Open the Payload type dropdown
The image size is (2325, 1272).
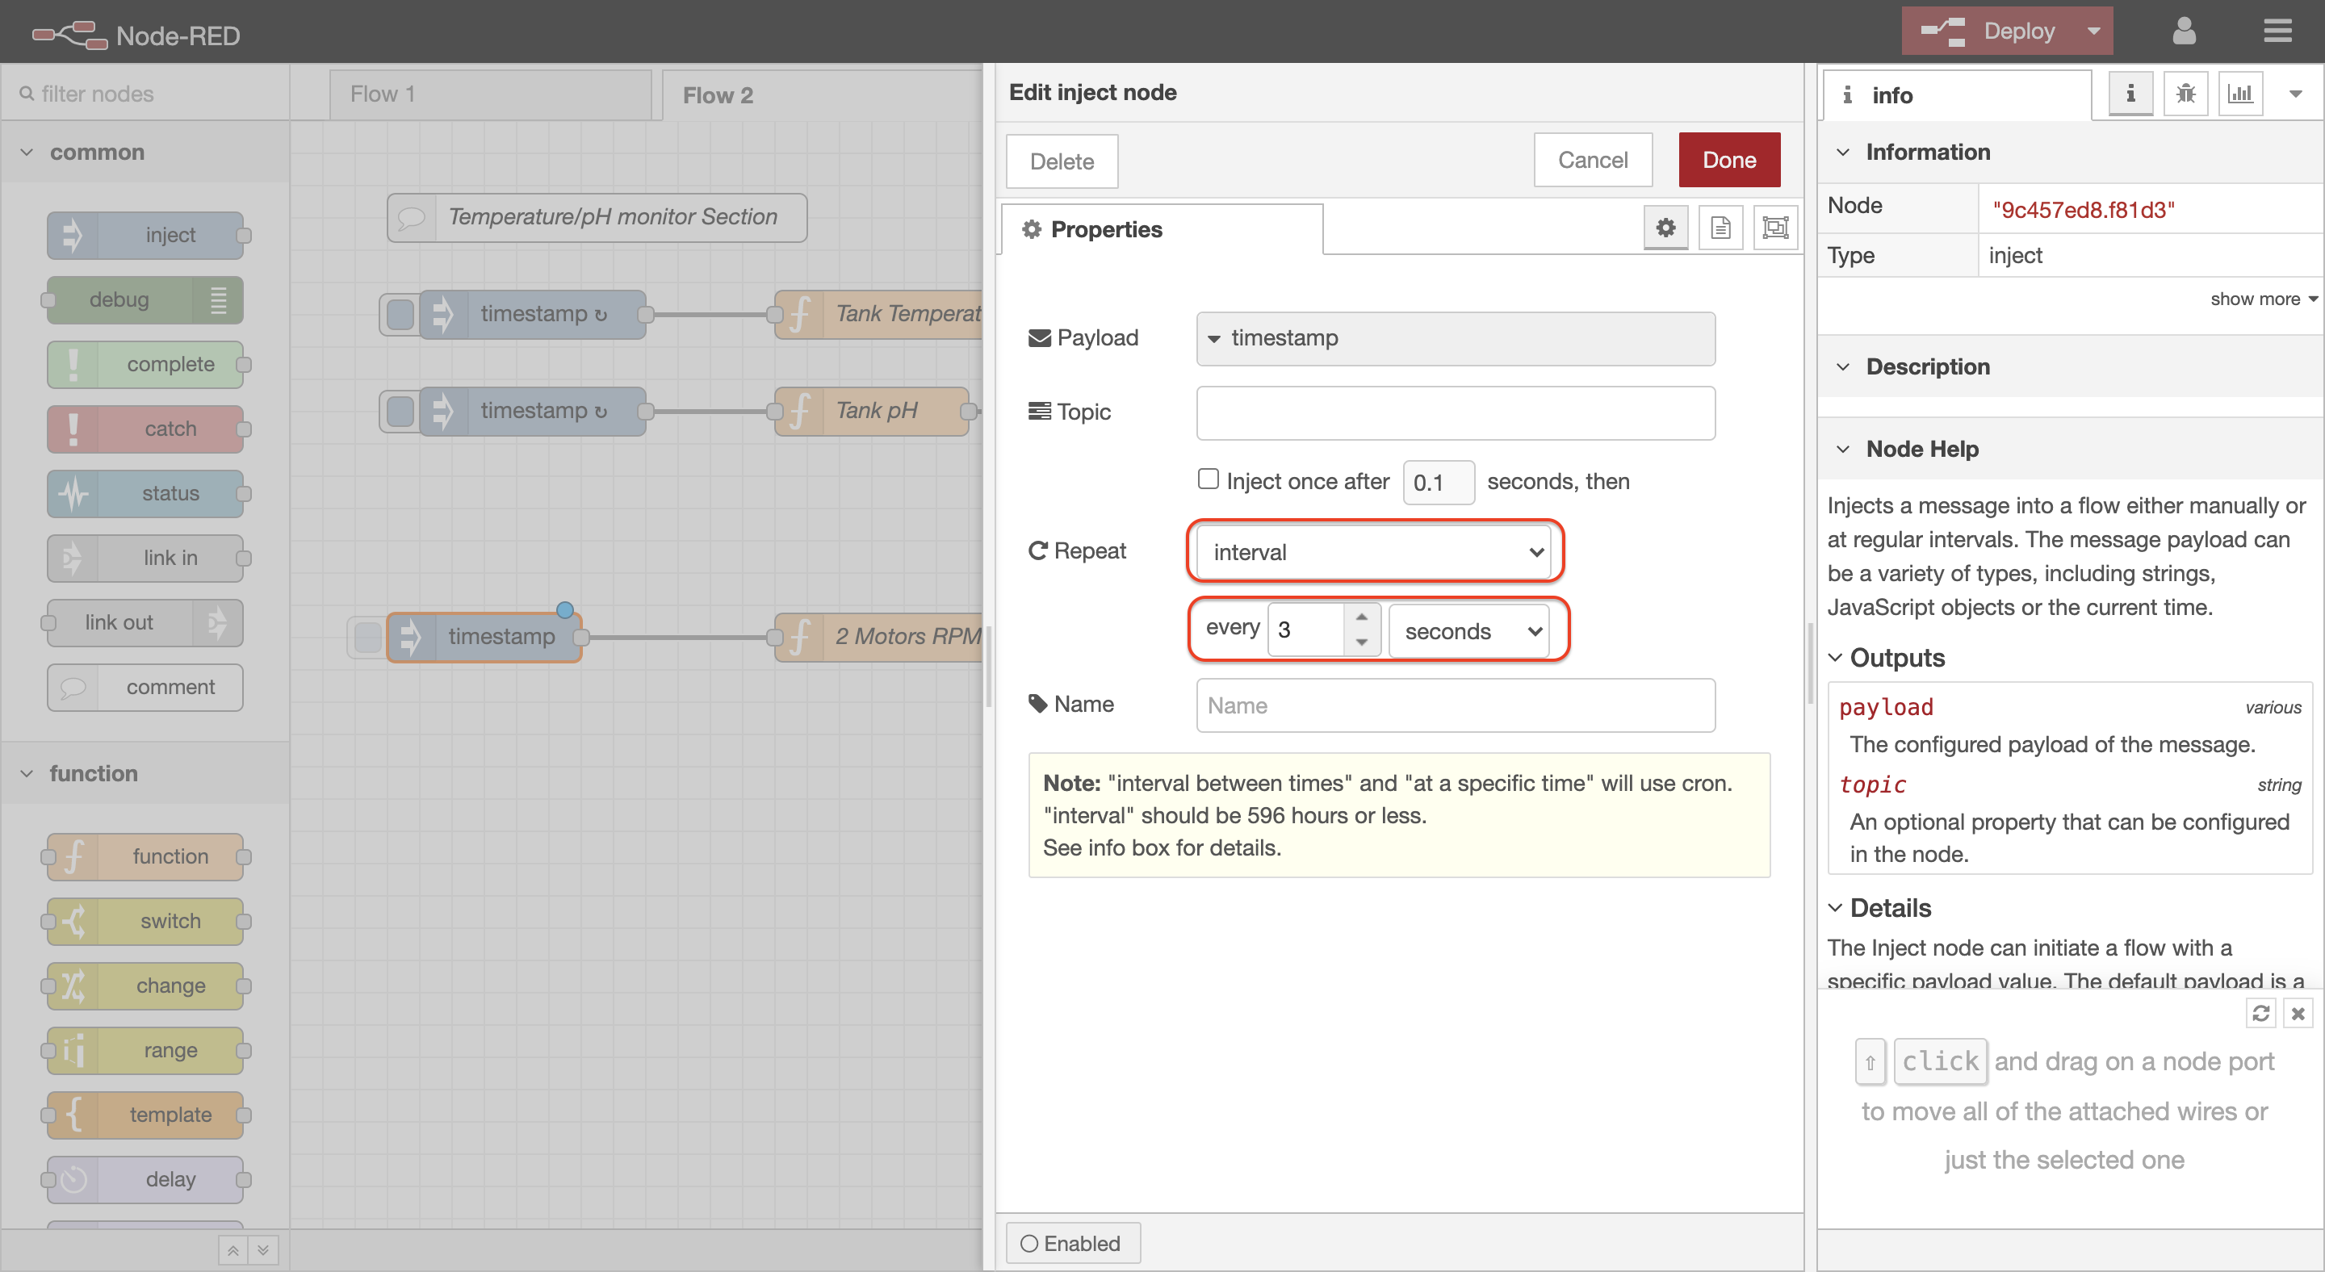1455,338
